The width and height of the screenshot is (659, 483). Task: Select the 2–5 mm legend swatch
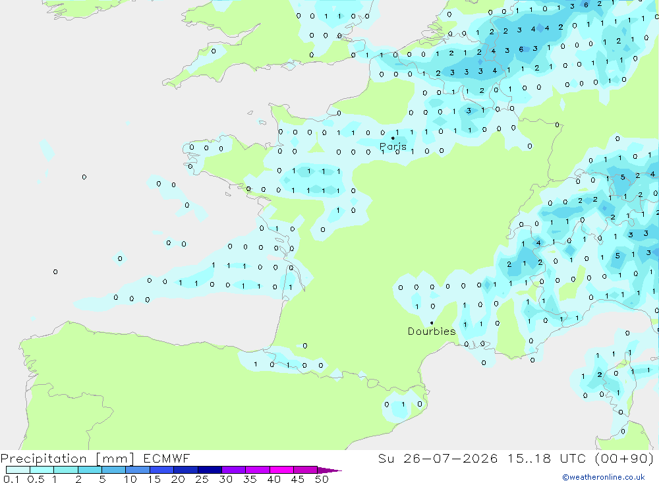[90, 470]
